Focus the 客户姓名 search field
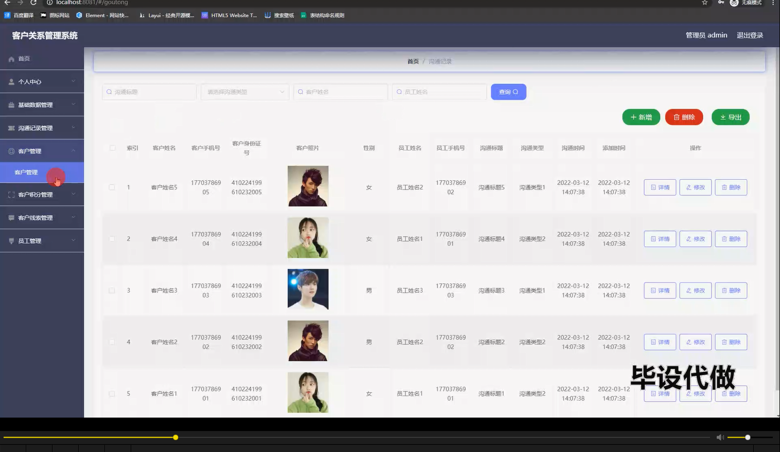780x452 pixels. [341, 92]
